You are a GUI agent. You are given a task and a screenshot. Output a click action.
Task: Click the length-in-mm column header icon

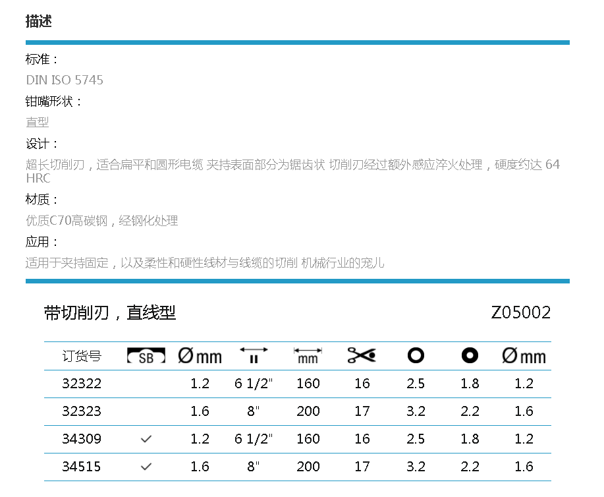[308, 356]
